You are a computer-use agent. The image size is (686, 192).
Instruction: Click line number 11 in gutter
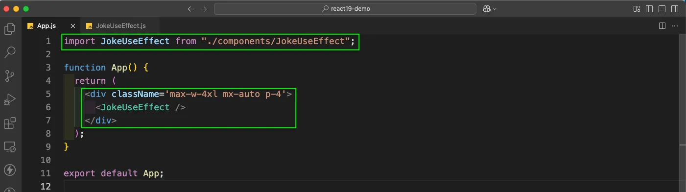click(46, 173)
